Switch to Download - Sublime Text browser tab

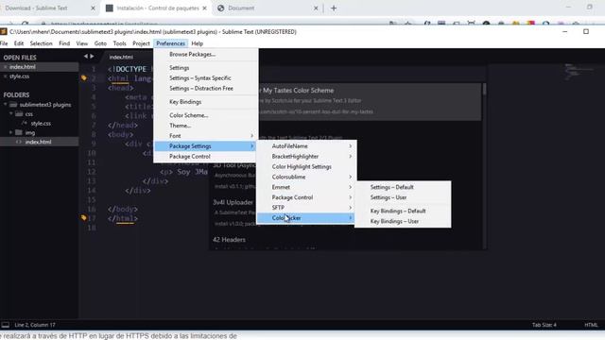36,8
